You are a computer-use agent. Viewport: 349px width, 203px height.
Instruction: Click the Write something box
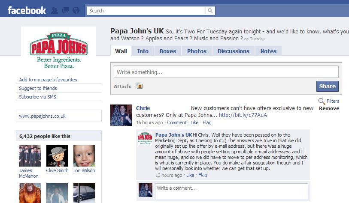pyautogui.click(x=226, y=72)
